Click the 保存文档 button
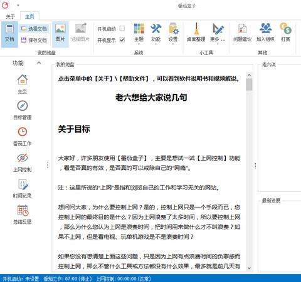This screenshot has width=301, height=282. coord(34,40)
